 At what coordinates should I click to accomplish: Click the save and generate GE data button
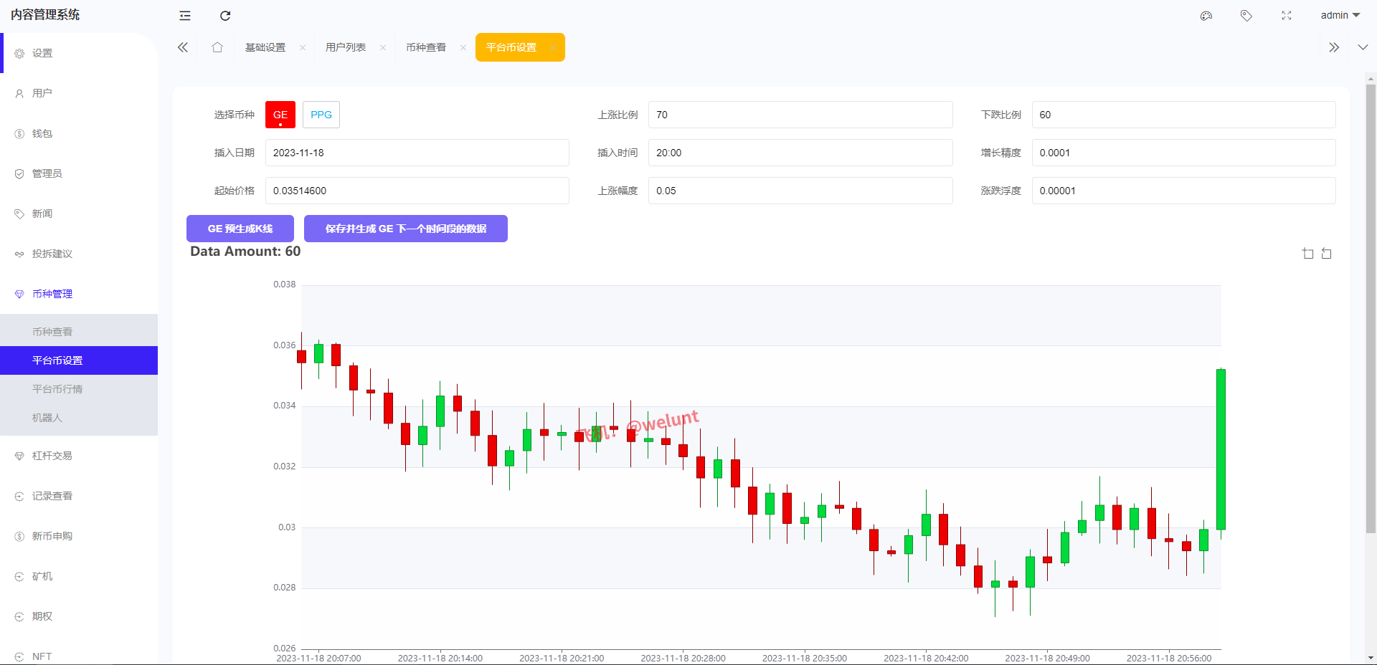pyautogui.click(x=406, y=229)
